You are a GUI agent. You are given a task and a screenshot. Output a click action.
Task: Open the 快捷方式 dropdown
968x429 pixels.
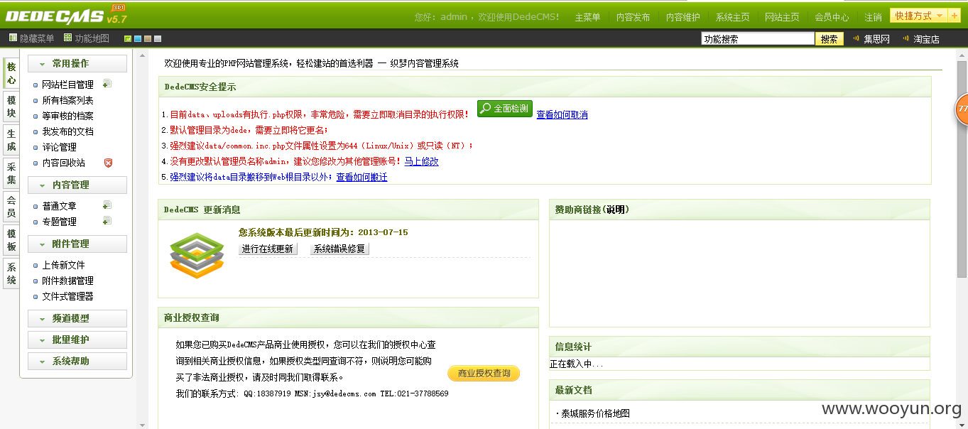pos(919,16)
